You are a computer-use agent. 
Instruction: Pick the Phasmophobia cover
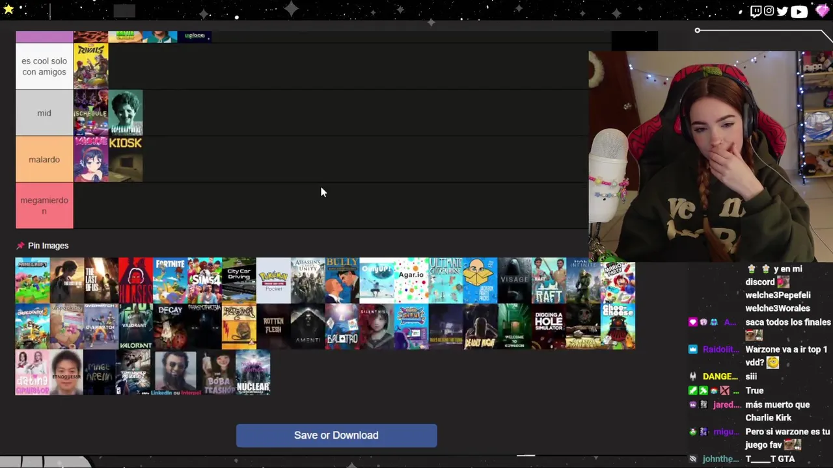[204, 326]
